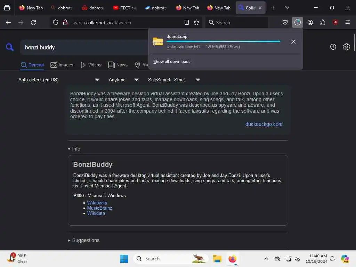Switch to the Map search category

point(141,65)
